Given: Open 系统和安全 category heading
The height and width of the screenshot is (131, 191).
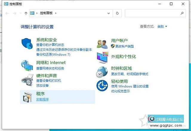Looking at the screenshot, I should [x=47, y=40].
